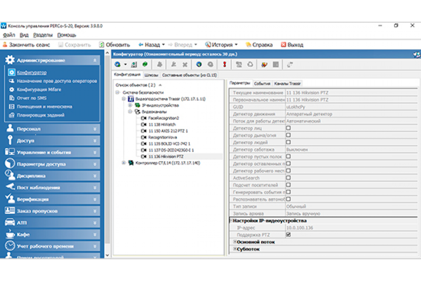Expand the Персонал sidebar section
The width and height of the screenshot is (421, 281).
[x=53, y=129]
